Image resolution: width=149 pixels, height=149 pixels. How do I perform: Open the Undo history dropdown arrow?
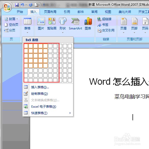(26, 5)
